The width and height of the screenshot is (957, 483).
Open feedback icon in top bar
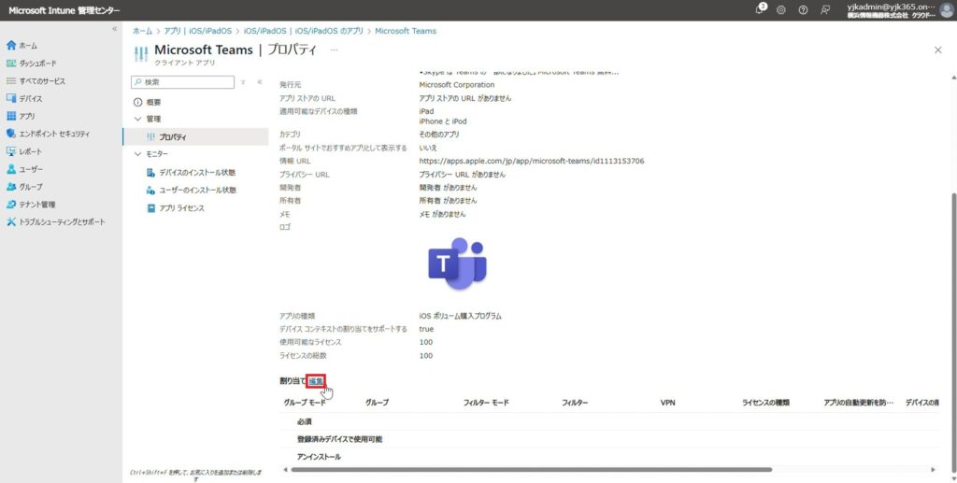pos(825,9)
